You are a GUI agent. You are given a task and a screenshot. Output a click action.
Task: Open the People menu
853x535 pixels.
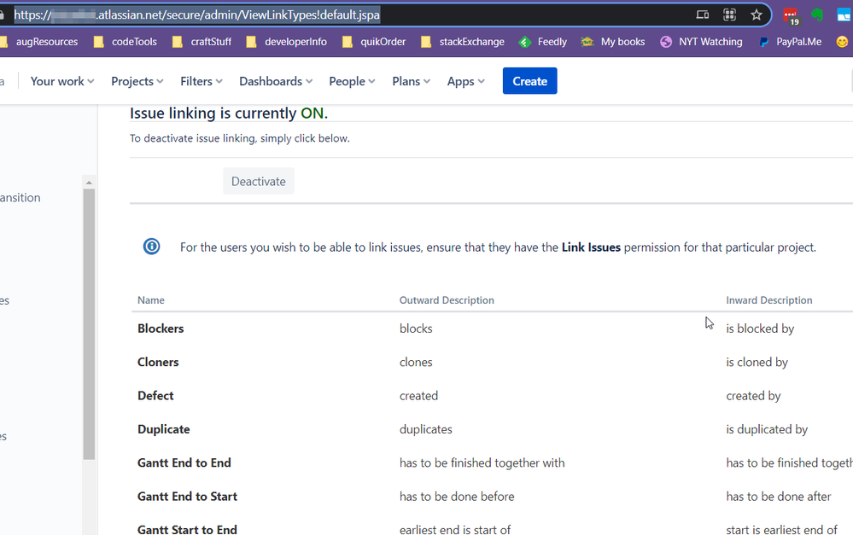pos(350,81)
